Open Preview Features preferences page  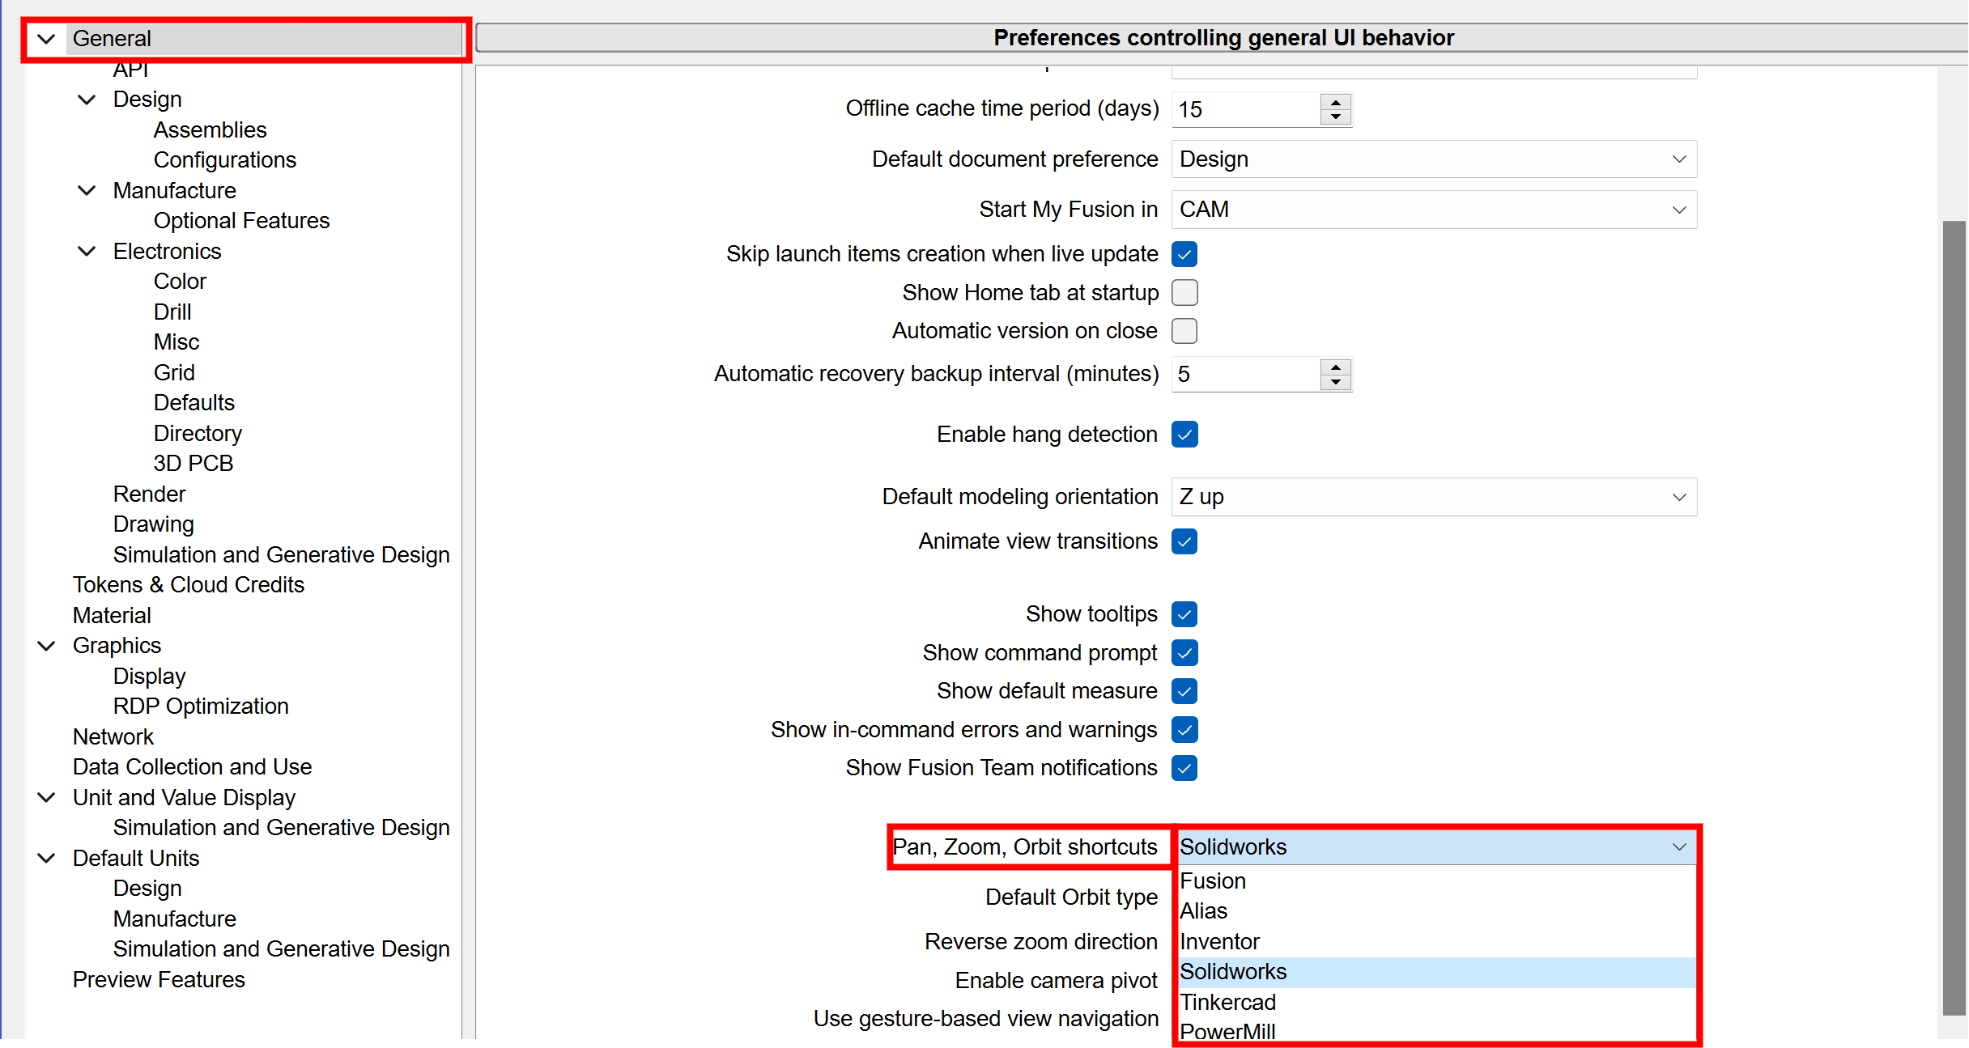click(x=159, y=980)
